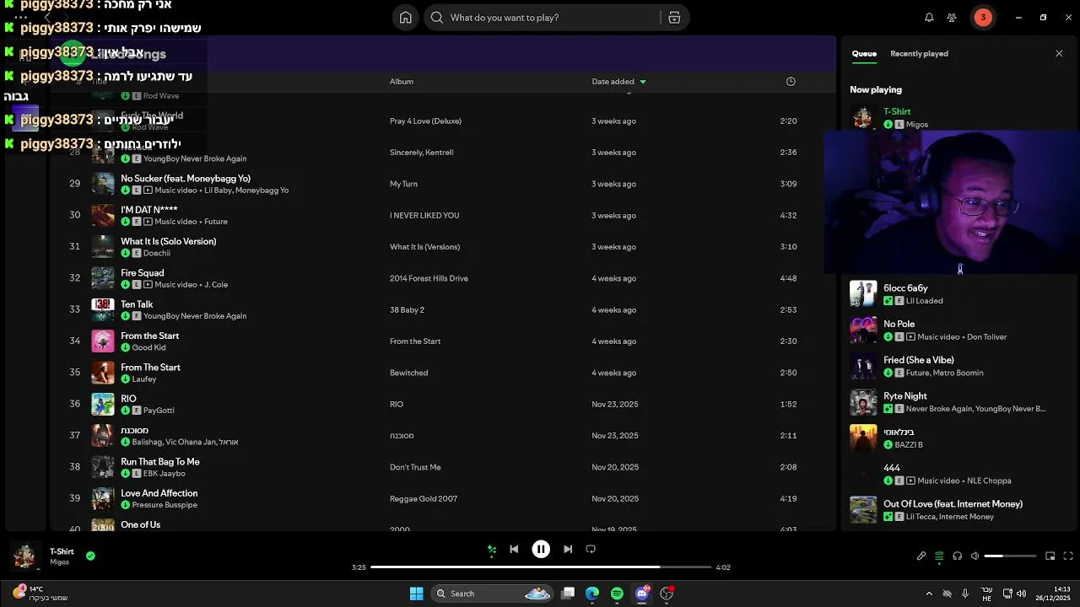Open Task View in the taskbar
The width and height of the screenshot is (1080, 607).
pos(568,594)
